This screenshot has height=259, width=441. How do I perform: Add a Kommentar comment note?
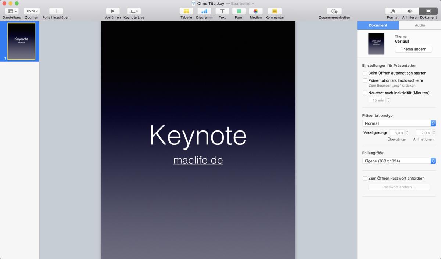point(275,11)
